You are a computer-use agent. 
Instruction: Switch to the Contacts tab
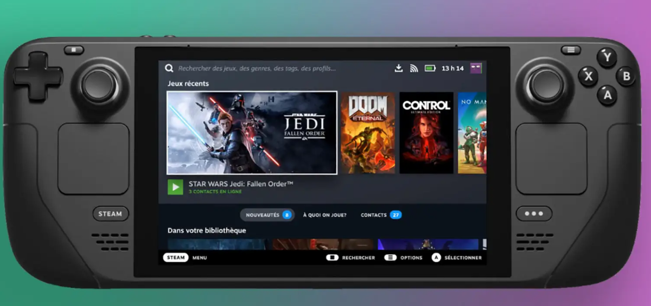[381, 215]
